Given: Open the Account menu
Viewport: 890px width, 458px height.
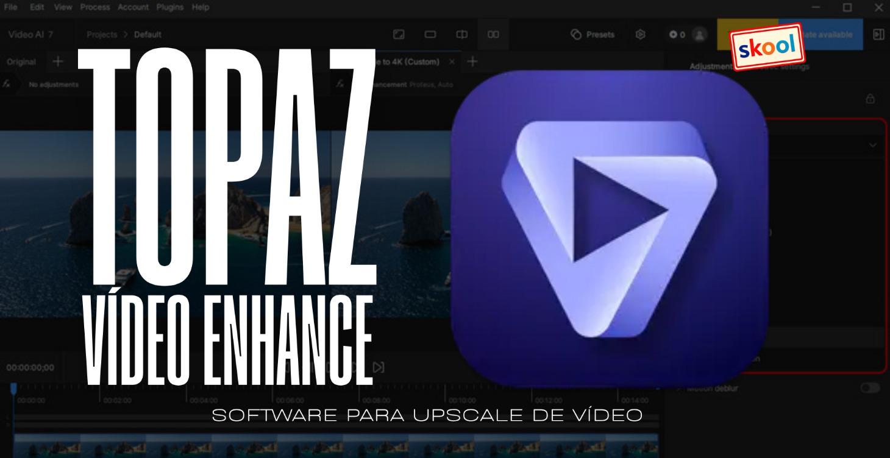Looking at the screenshot, I should point(133,7).
